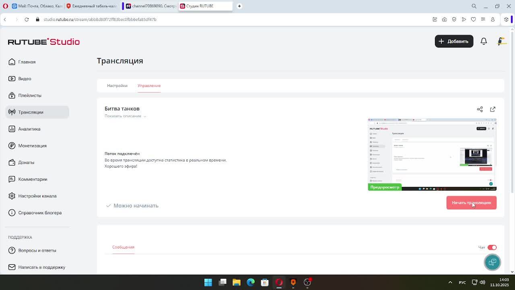Toggle the Чат switch off

(x=492, y=247)
